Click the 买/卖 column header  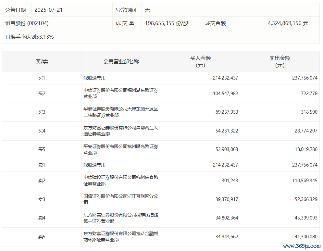tap(42, 62)
